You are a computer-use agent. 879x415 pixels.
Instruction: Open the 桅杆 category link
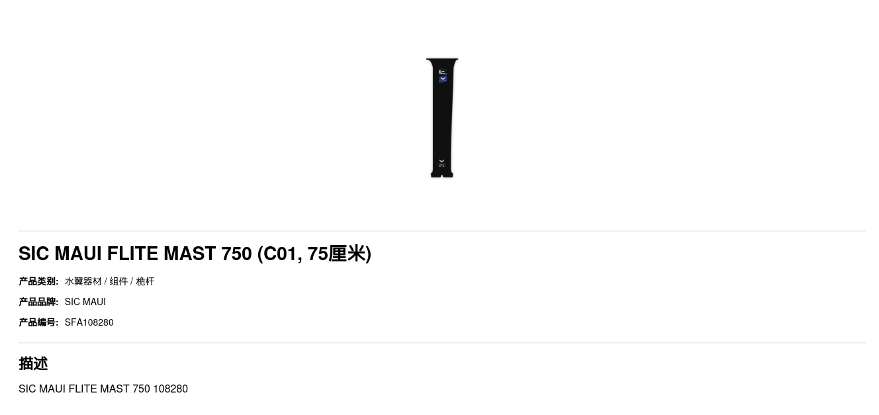click(x=145, y=281)
